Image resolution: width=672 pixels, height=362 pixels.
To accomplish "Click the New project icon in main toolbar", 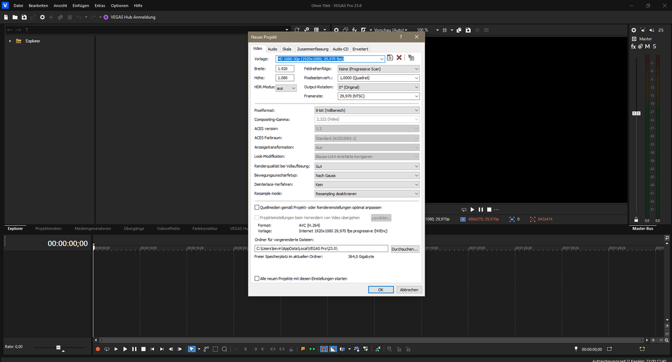I will tap(6, 17).
